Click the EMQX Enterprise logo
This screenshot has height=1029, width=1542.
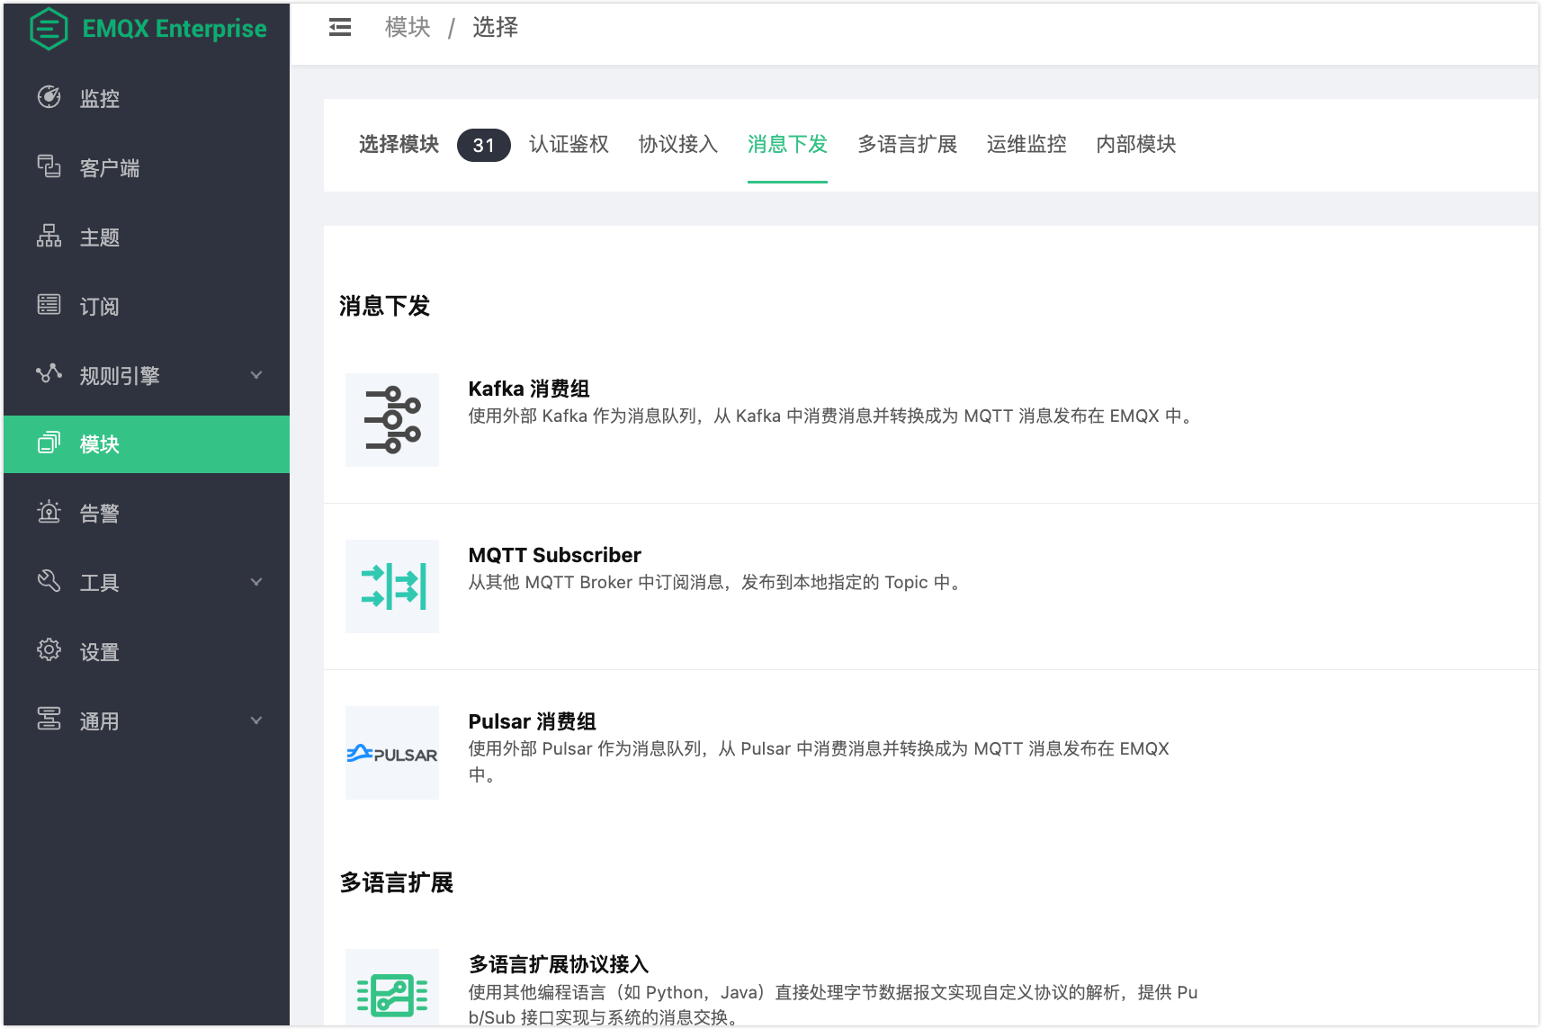(148, 29)
